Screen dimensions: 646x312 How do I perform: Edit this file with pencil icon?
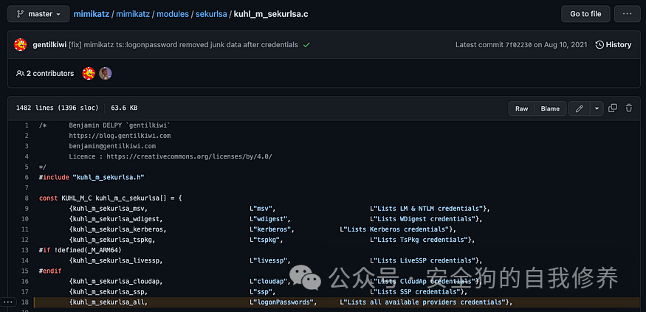tap(580, 108)
